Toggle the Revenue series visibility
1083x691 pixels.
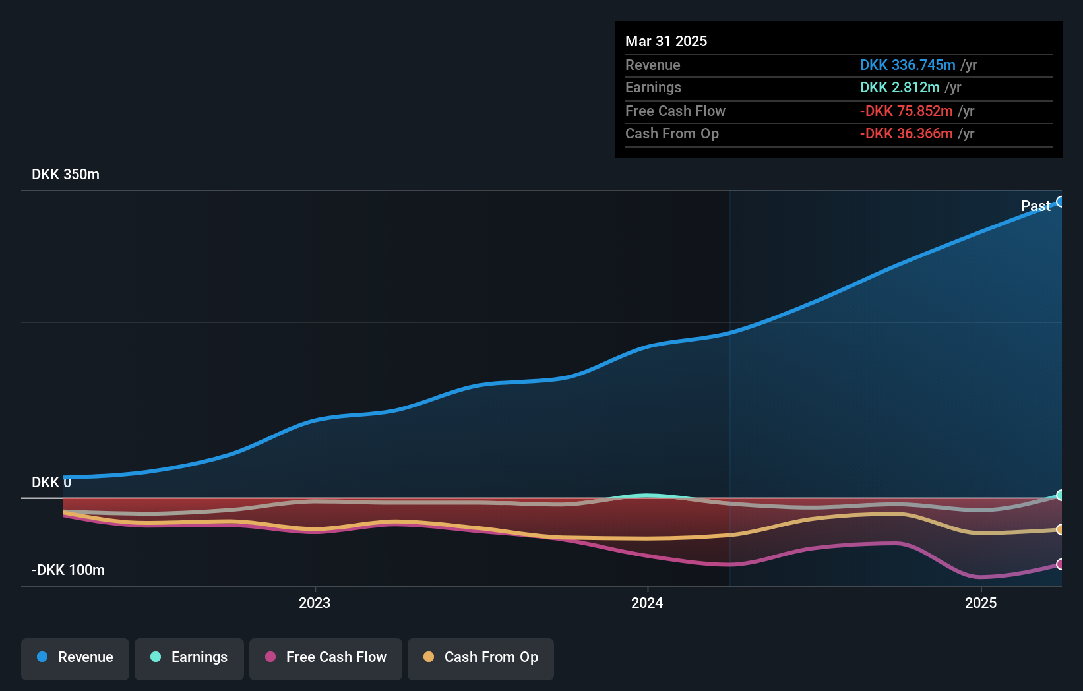pos(75,657)
